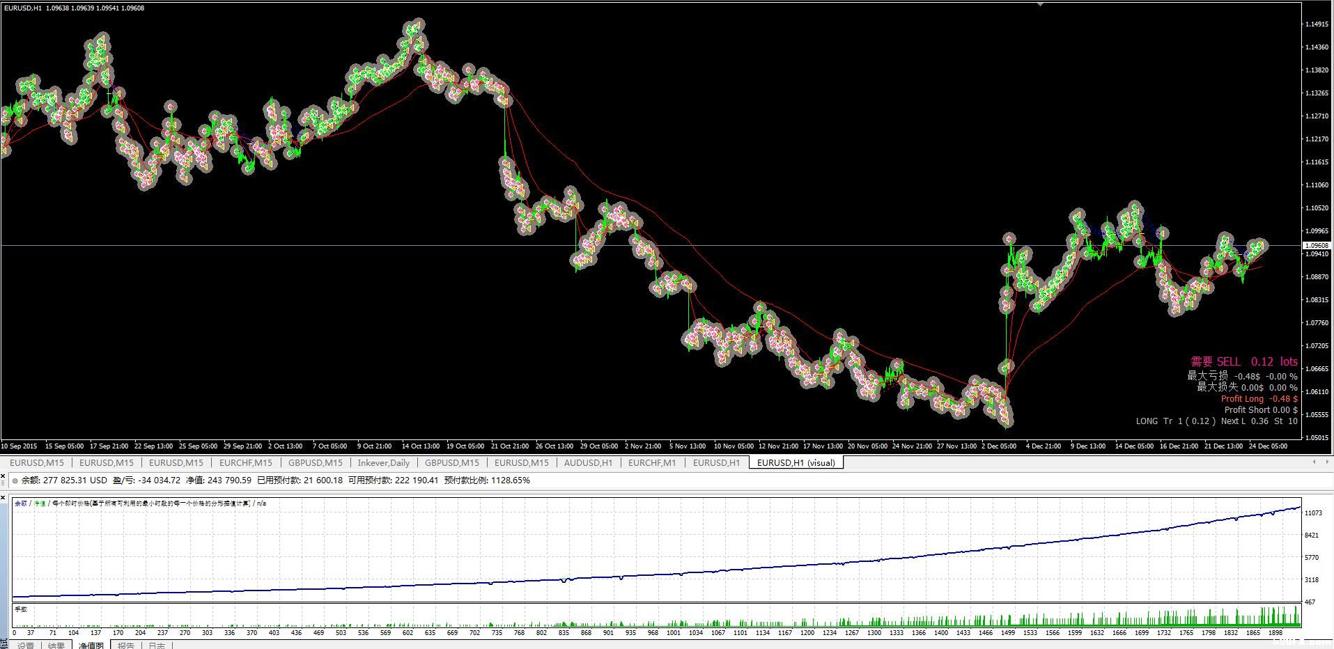Open the 日志 tester tab
This screenshot has height=649, width=1334.
pos(157,646)
